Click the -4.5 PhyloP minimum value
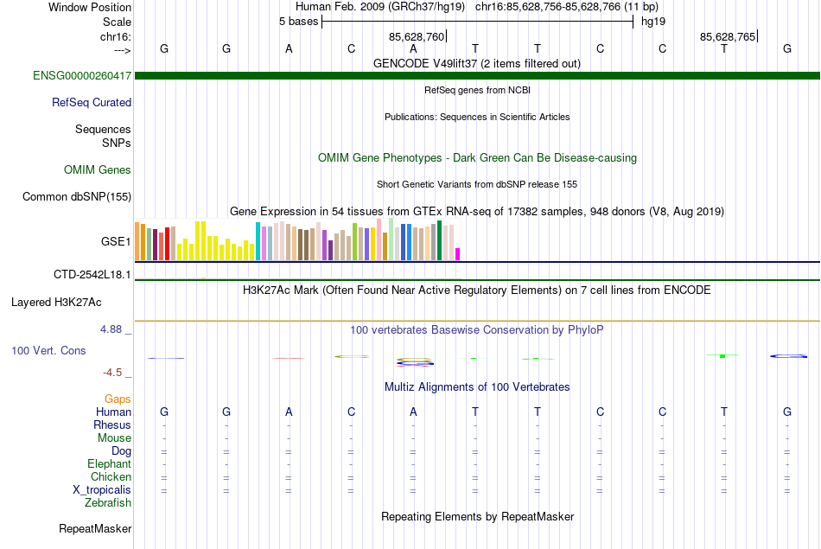 coord(112,373)
